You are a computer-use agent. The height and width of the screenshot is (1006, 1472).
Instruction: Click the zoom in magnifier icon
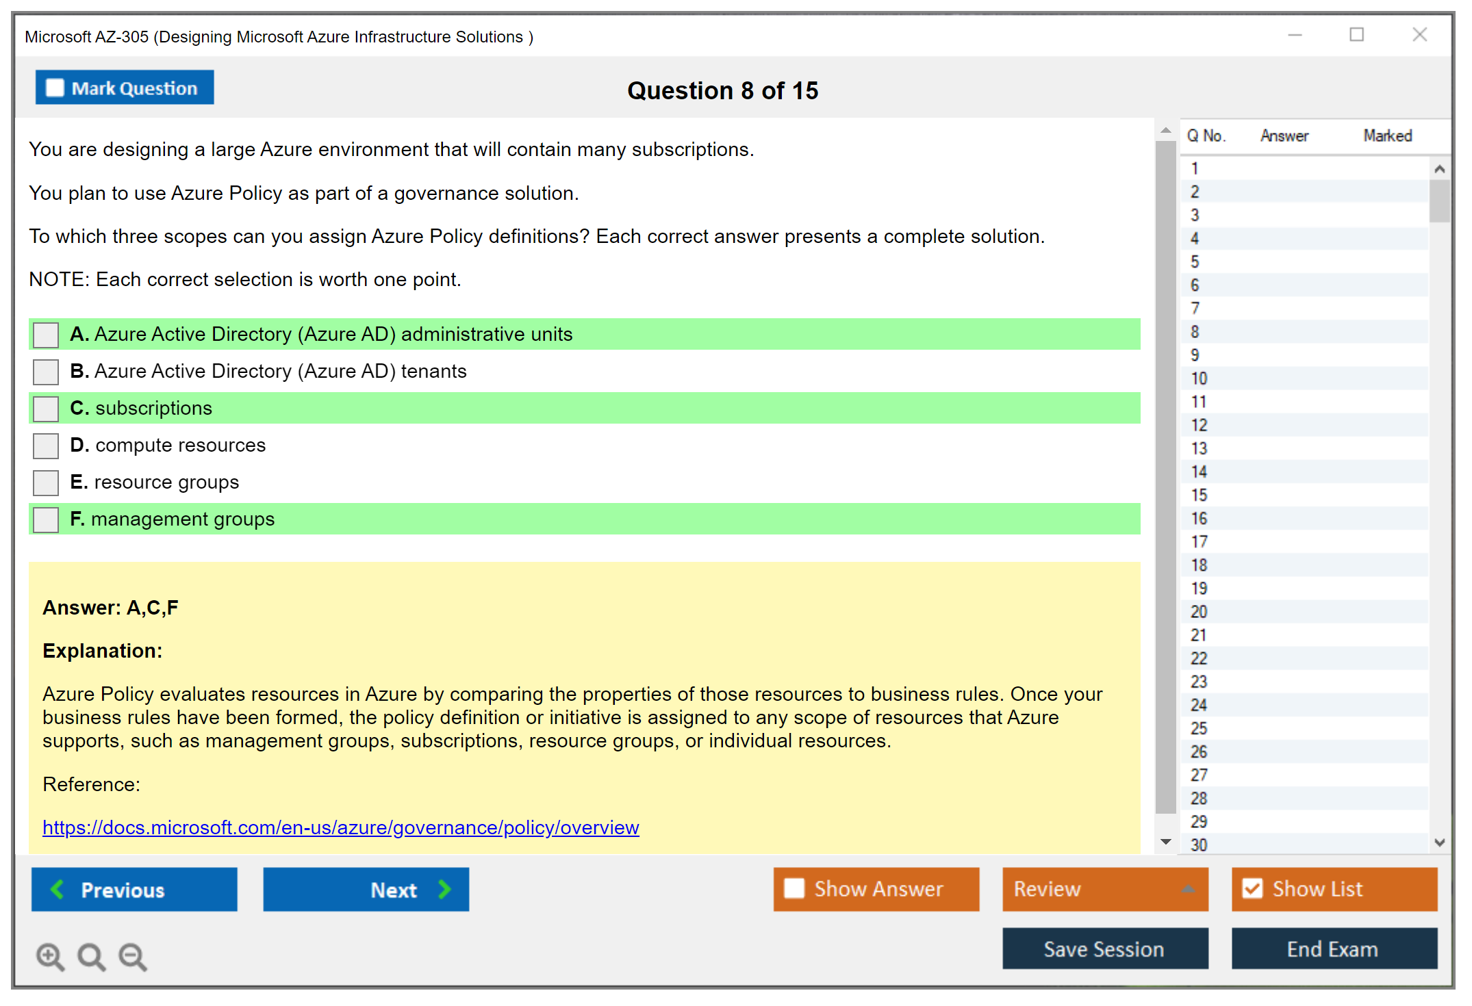(x=50, y=956)
